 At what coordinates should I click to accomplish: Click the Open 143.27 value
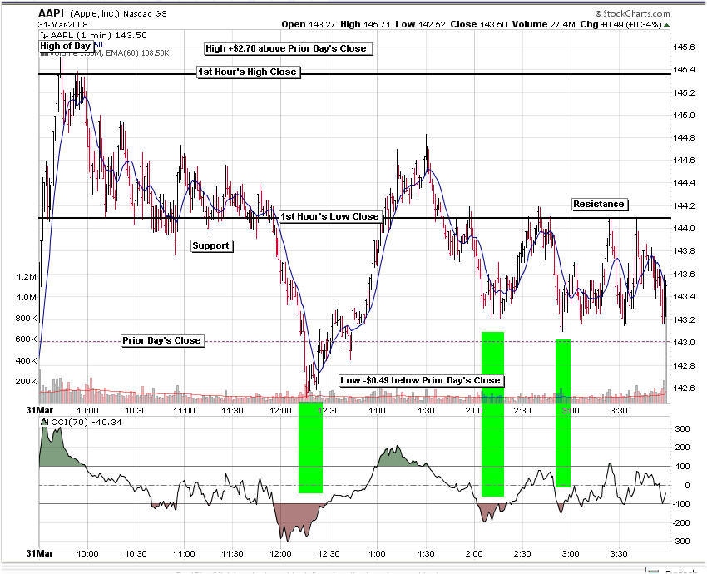(309, 24)
